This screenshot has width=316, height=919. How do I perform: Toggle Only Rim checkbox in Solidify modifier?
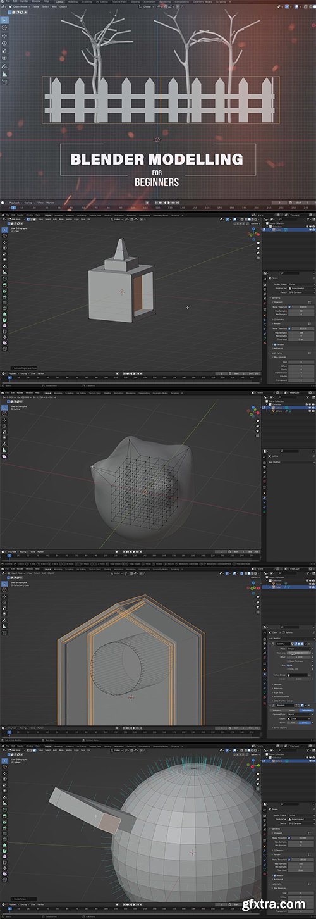(288, 669)
